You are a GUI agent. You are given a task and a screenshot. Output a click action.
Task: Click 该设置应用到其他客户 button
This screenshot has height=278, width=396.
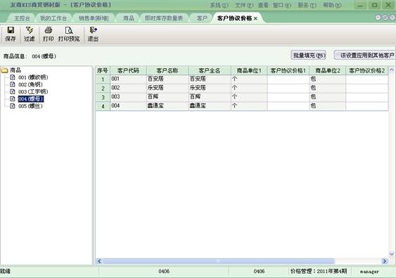pyautogui.click(x=365, y=55)
